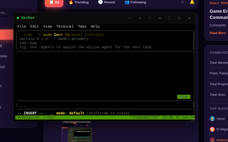
Task: Click the 'Total Projects' stat row
Action: [x=219, y=84]
